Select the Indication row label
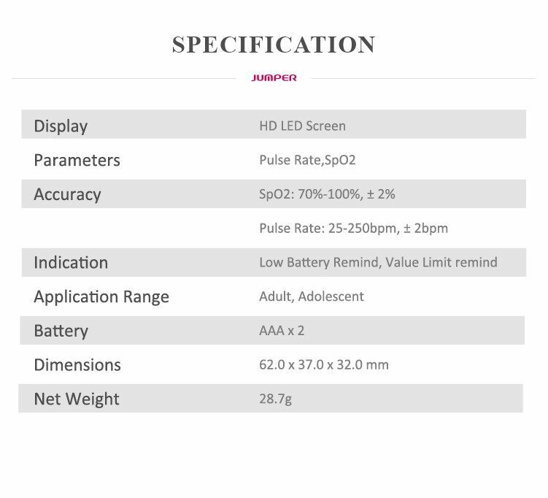This screenshot has width=548, height=498. [x=71, y=263]
